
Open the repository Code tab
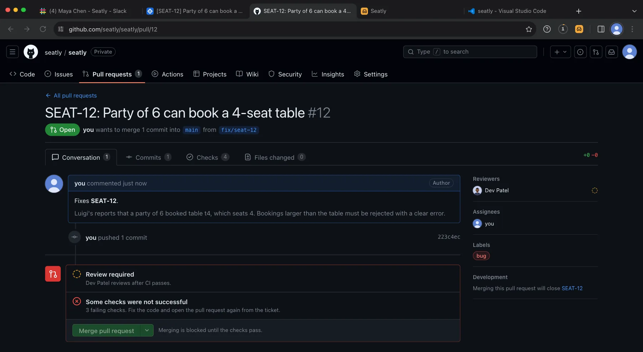coord(22,74)
